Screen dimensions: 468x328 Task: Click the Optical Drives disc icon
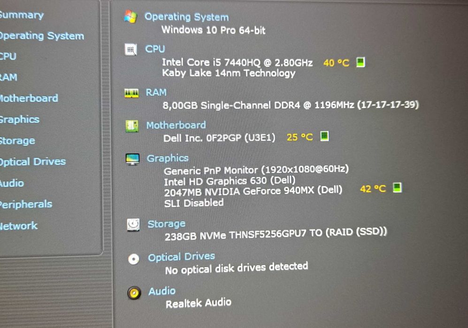pos(134,259)
